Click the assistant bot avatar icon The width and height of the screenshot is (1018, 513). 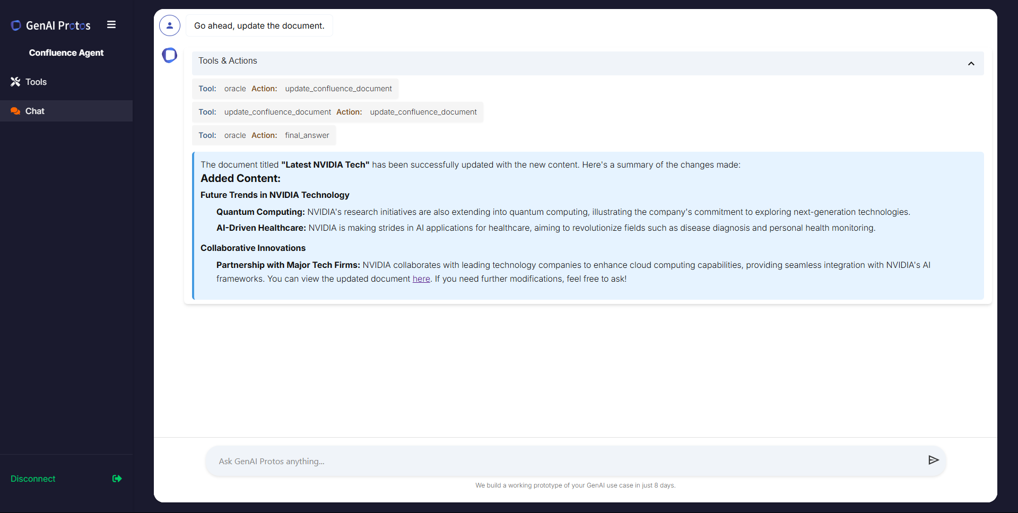[170, 55]
